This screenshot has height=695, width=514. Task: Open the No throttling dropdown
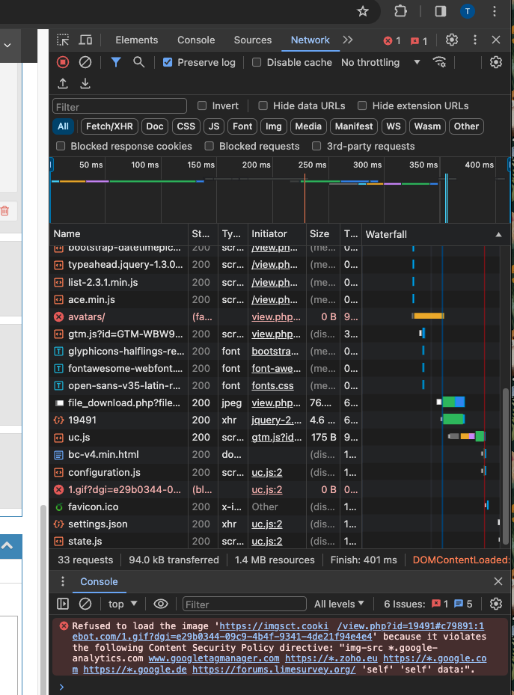380,62
